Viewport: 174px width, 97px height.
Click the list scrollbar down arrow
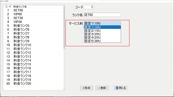pos(64,89)
